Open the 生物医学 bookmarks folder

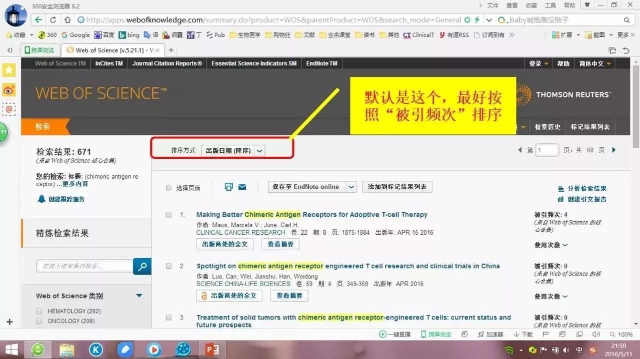click(x=245, y=35)
